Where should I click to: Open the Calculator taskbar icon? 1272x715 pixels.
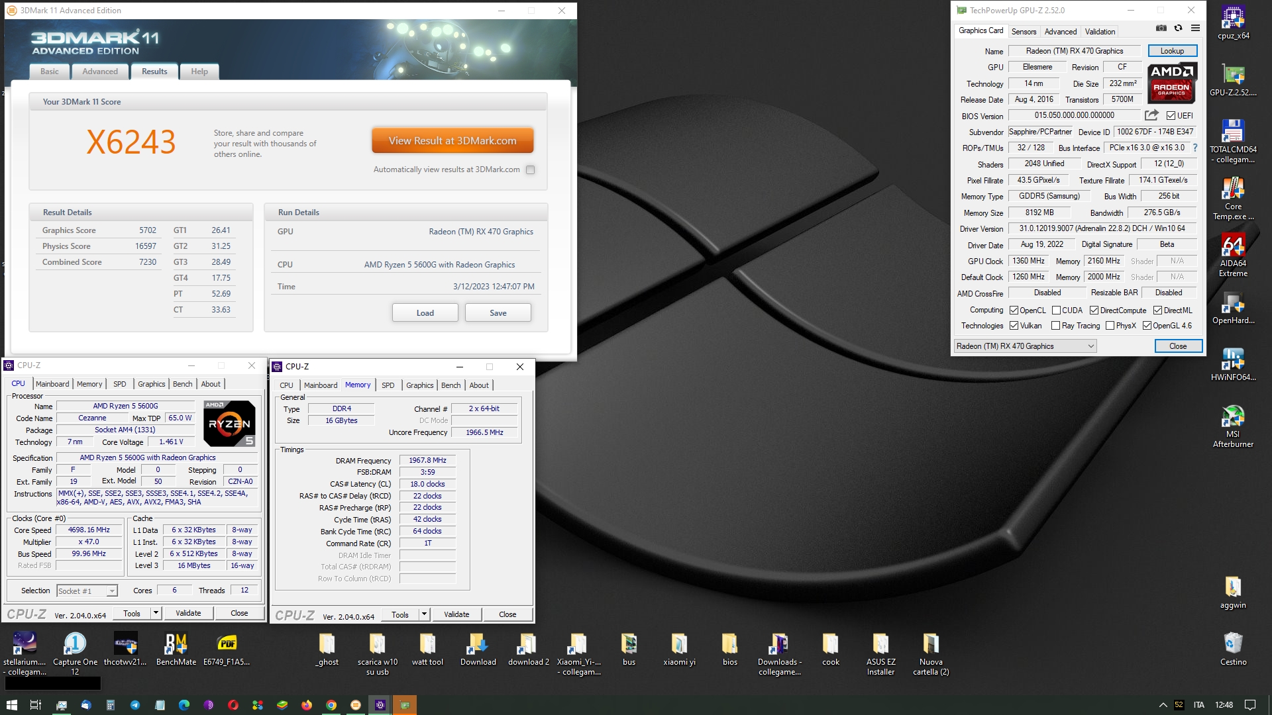point(111,705)
